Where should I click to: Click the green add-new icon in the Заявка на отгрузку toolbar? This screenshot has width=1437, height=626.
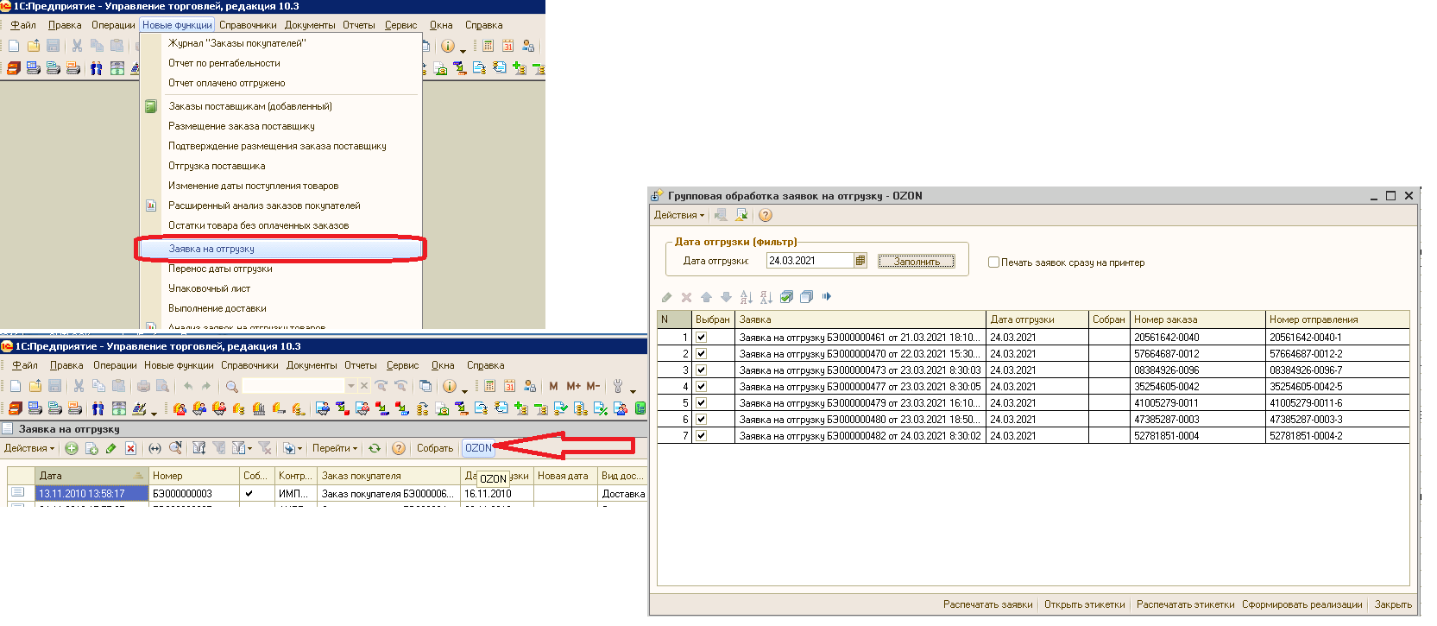[72, 448]
